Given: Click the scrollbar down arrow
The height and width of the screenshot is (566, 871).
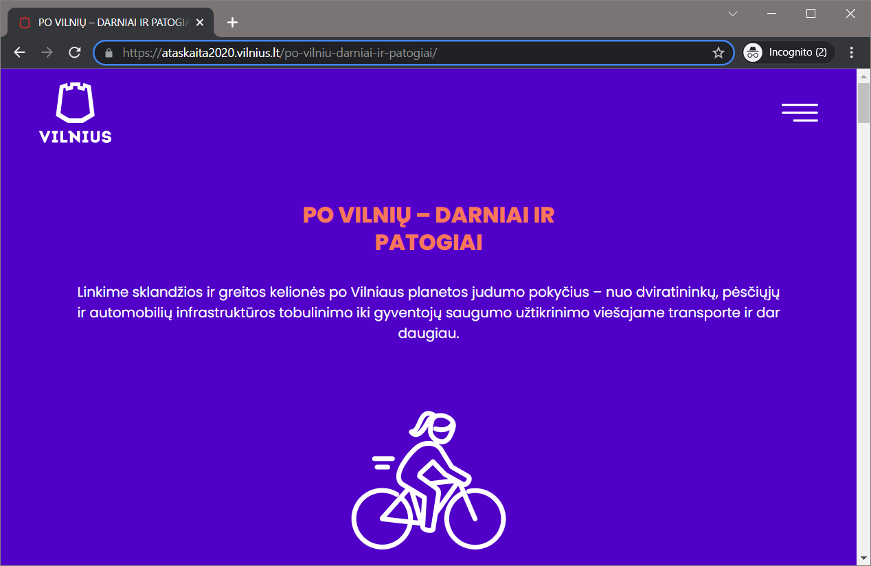Looking at the screenshot, I should (x=863, y=557).
